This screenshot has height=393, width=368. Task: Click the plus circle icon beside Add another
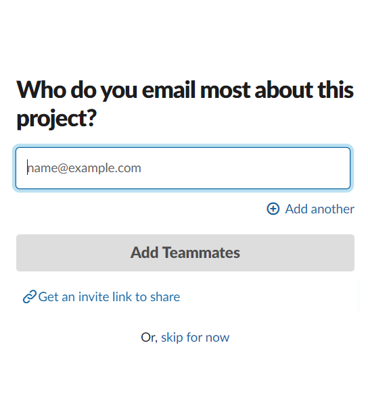click(x=273, y=209)
